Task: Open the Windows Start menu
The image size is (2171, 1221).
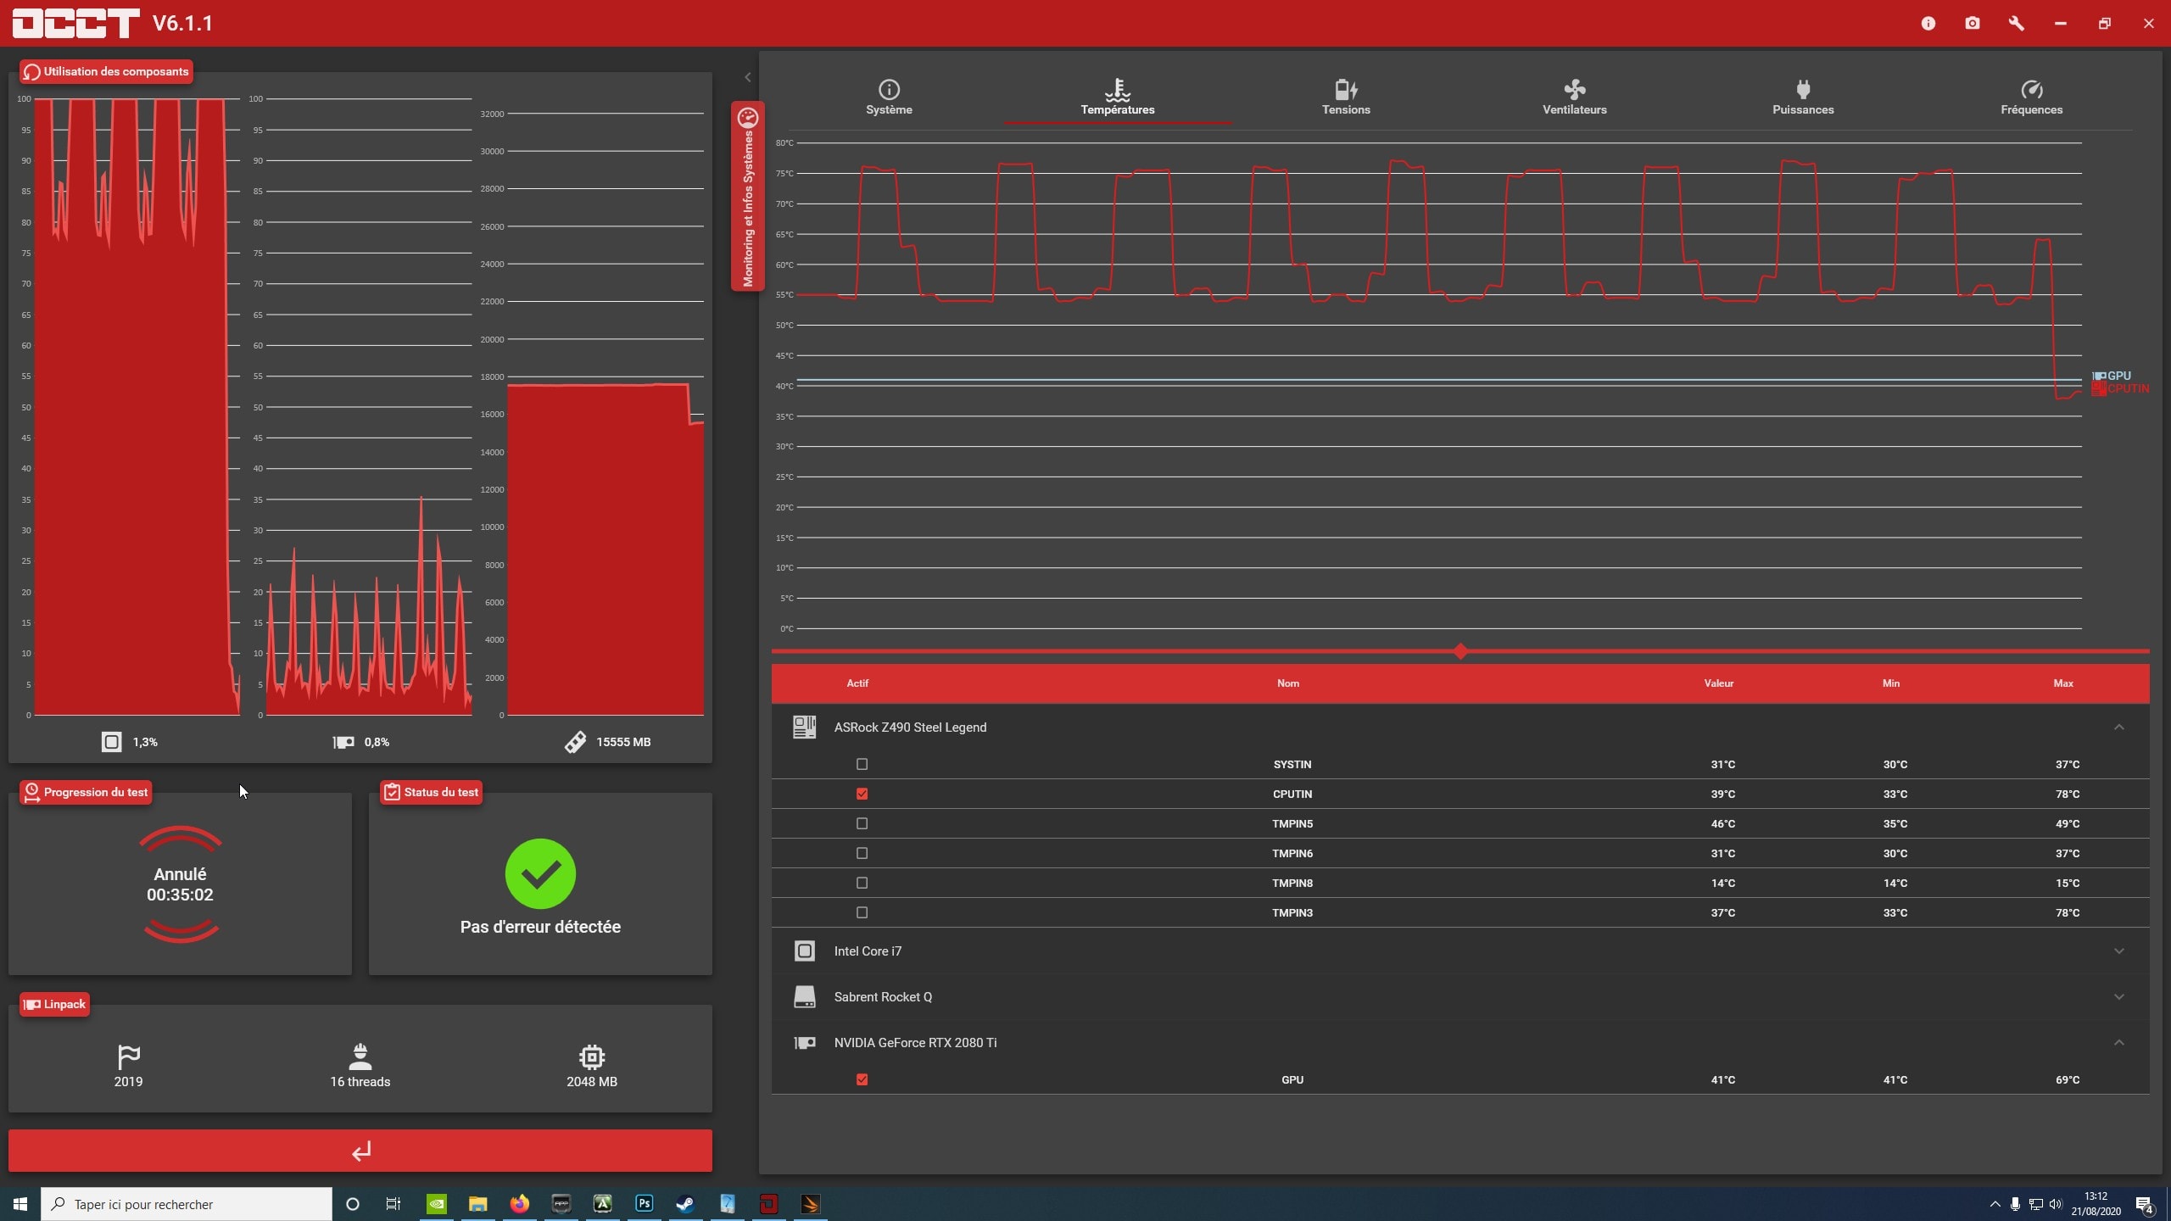Action: pyautogui.click(x=20, y=1204)
